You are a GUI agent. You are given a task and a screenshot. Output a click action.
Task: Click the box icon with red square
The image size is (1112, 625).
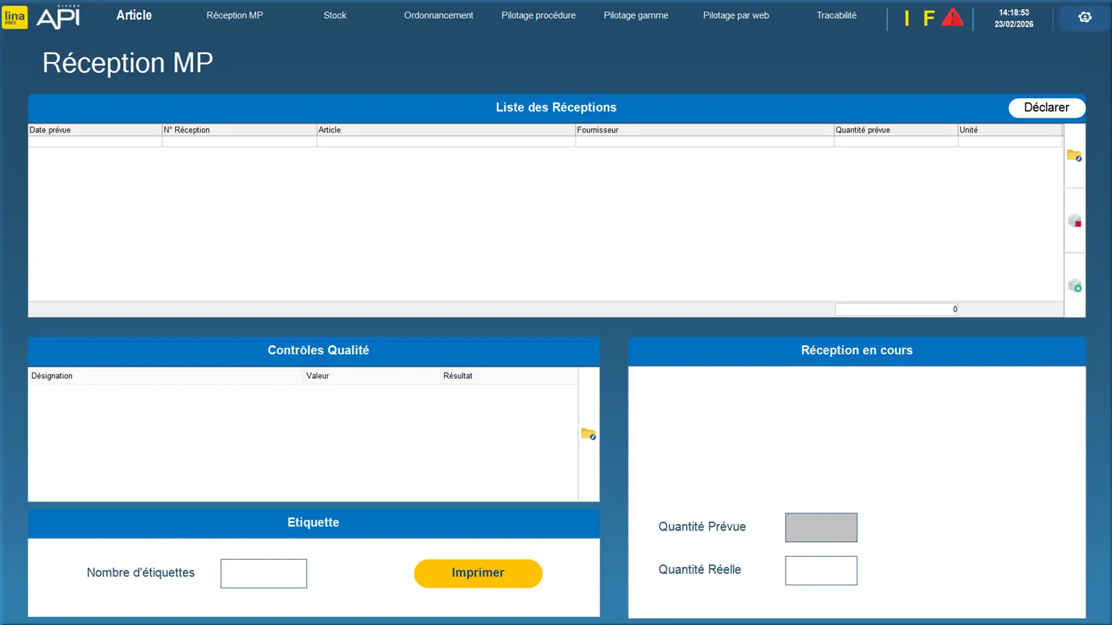click(x=1074, y=221)
